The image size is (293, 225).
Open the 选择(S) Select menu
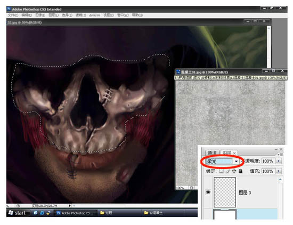[67, 15]
